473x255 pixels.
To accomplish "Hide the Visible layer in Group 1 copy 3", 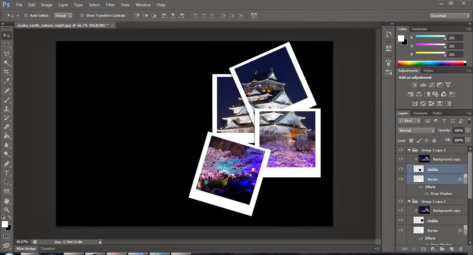I will point(401,169).
